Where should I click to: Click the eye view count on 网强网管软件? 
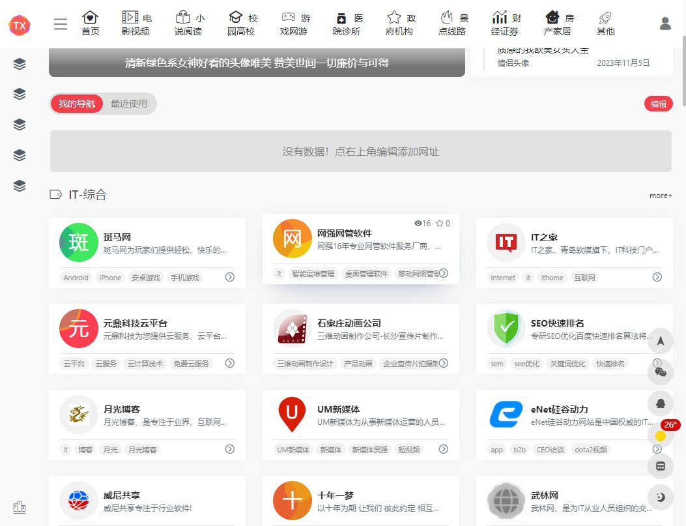click(x=423, y=223)
